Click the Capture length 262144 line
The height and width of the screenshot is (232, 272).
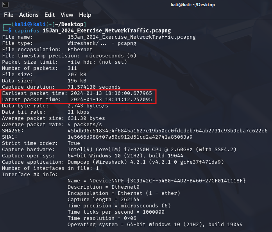coord(104,200)
